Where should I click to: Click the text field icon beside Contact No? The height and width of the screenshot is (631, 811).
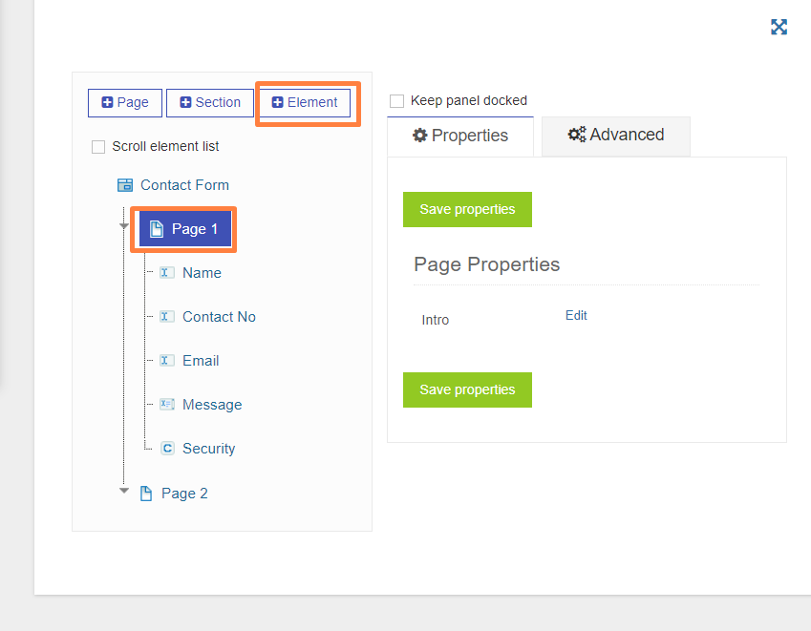coord(166,316)
